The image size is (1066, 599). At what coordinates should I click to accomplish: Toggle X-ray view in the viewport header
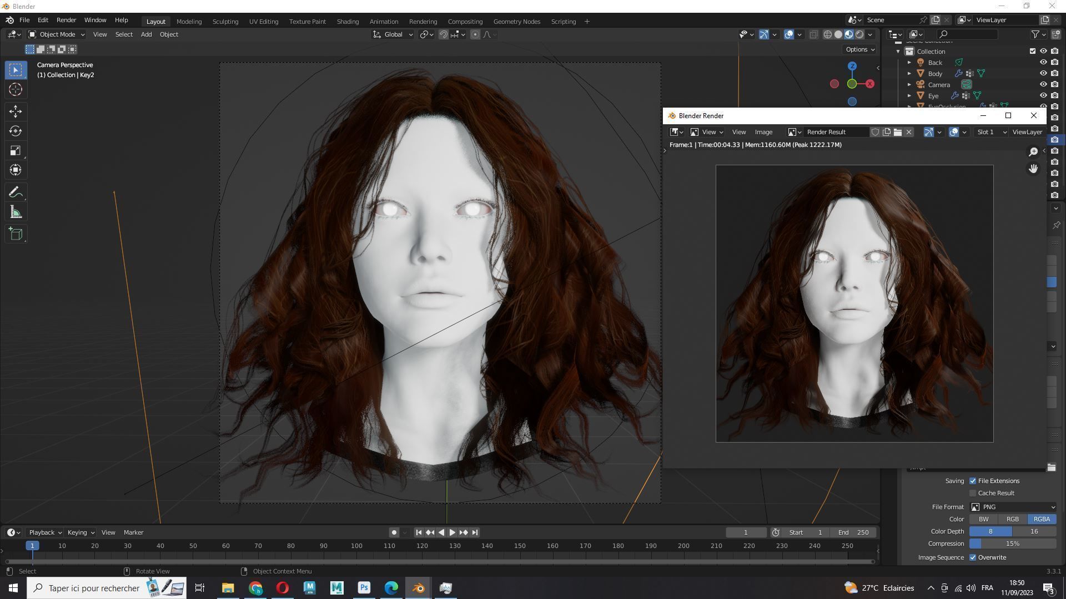point(813,34)
